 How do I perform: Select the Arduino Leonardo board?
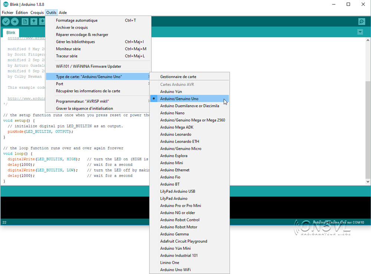click(x=190, y=134)
